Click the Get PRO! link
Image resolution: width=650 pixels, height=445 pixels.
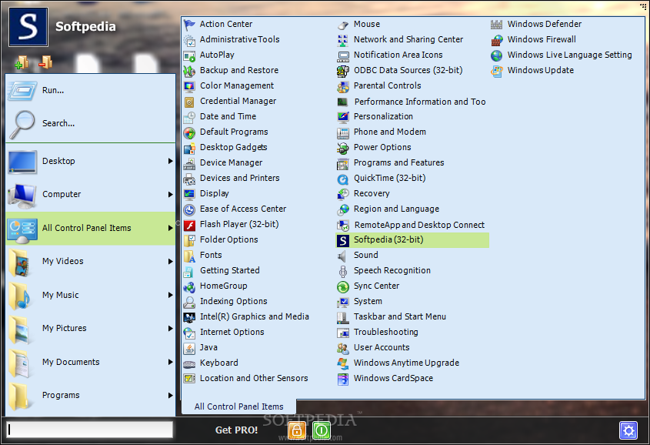click(x=236, y=430)
